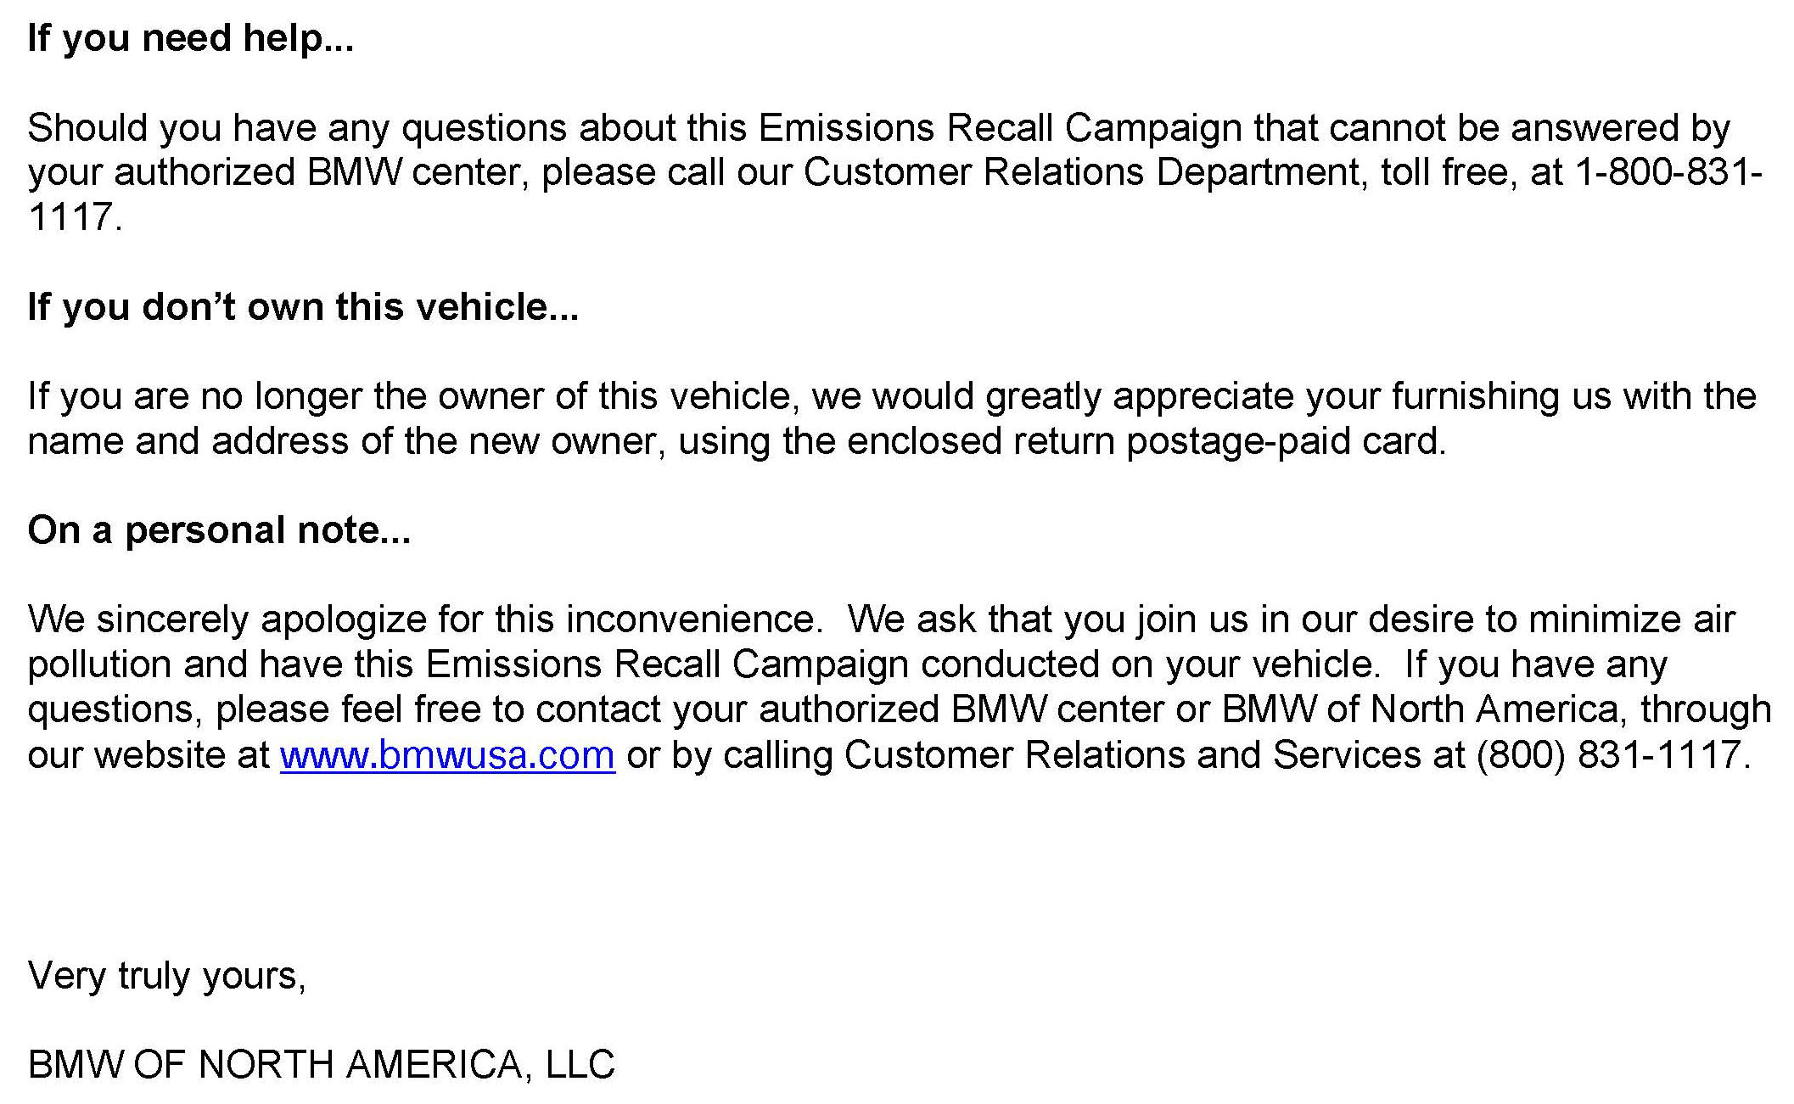Click the wrapped "1117." line of text

[x=75, y=217]
